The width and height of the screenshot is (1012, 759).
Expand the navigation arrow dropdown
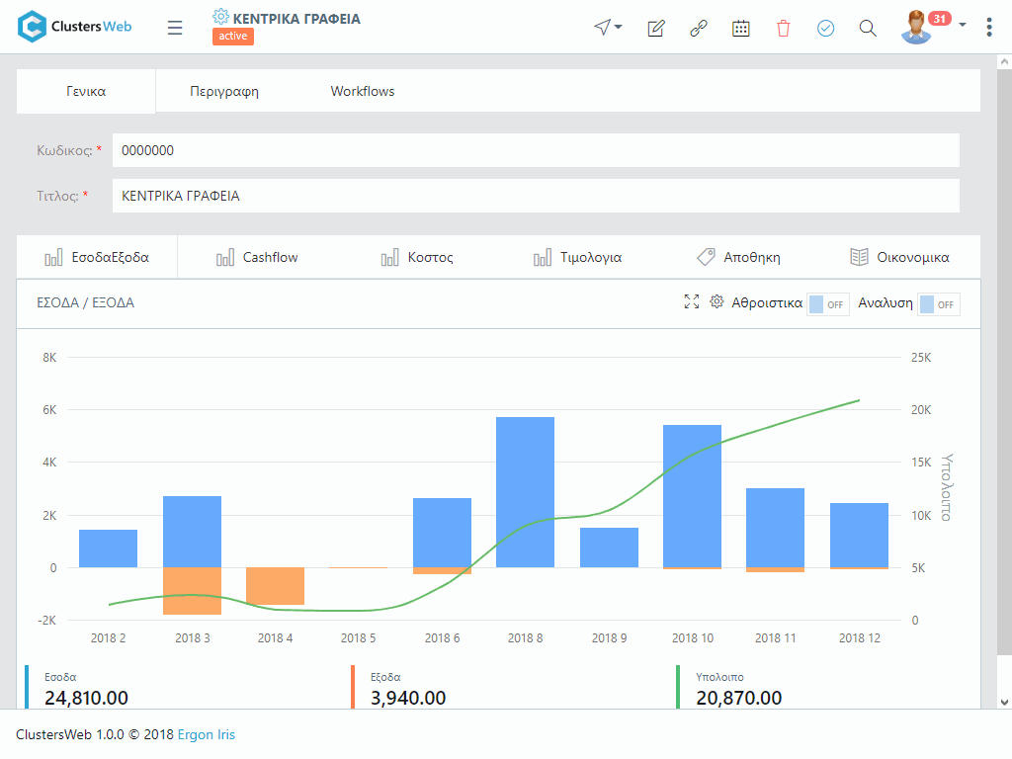click(608, 28)
